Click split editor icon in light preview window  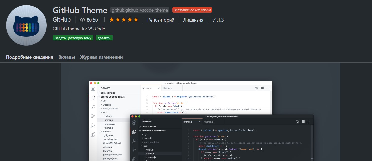pyautogui.click(x=262, y=88)
